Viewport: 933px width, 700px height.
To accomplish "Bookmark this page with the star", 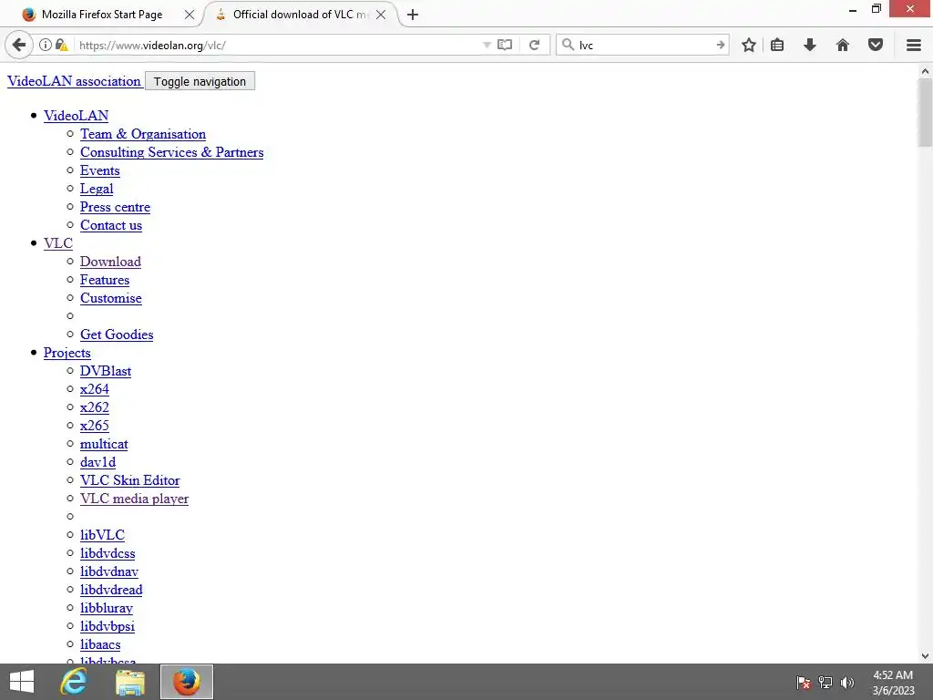I will (749, 45).
